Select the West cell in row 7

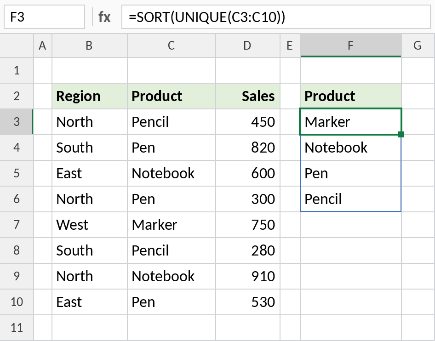click(x=90, y=225)
